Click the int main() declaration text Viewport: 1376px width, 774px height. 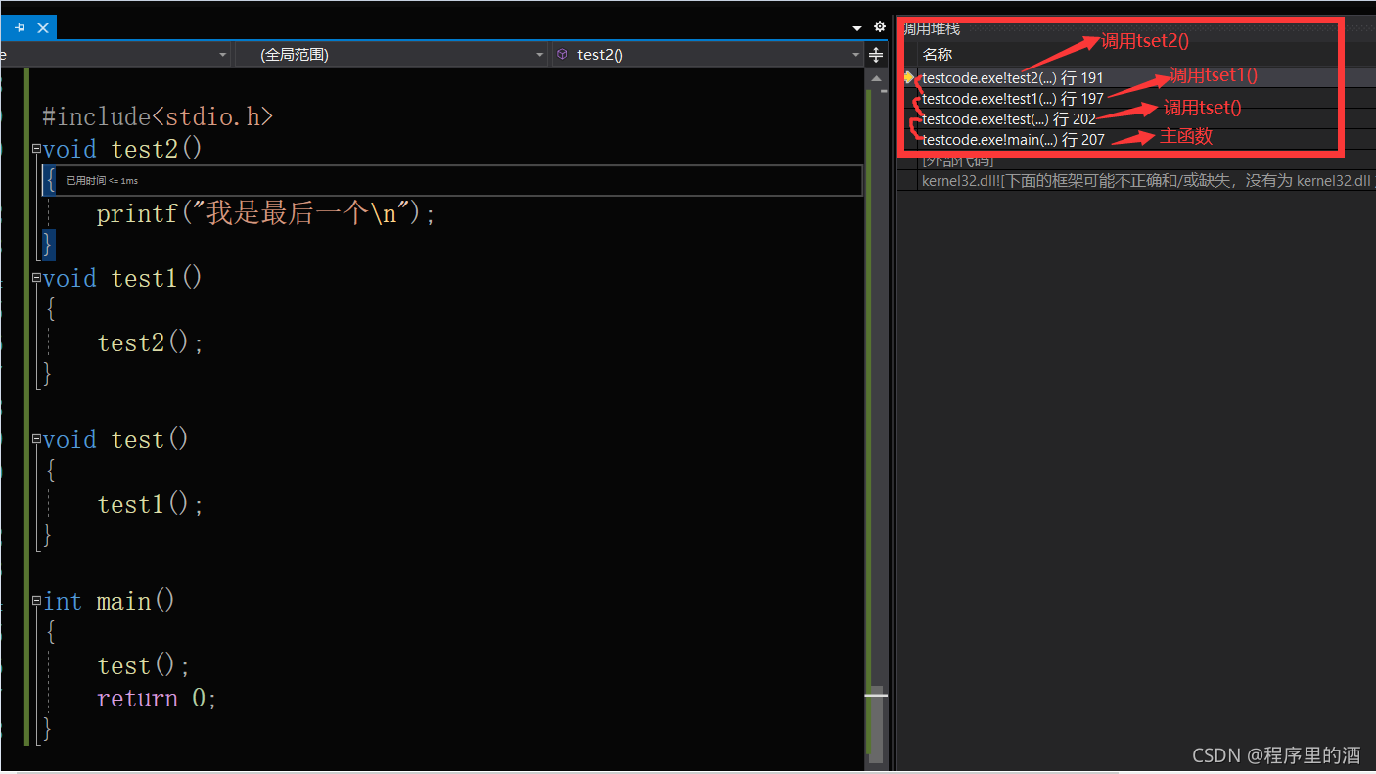click(109, 601)
